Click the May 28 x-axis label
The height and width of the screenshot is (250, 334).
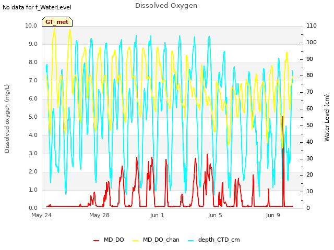pyautogui.click(x=99, y=215)
